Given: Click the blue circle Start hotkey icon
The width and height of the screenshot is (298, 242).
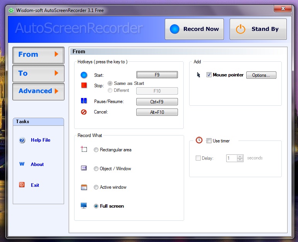Looking at the screenshot, I should (84, 75).
